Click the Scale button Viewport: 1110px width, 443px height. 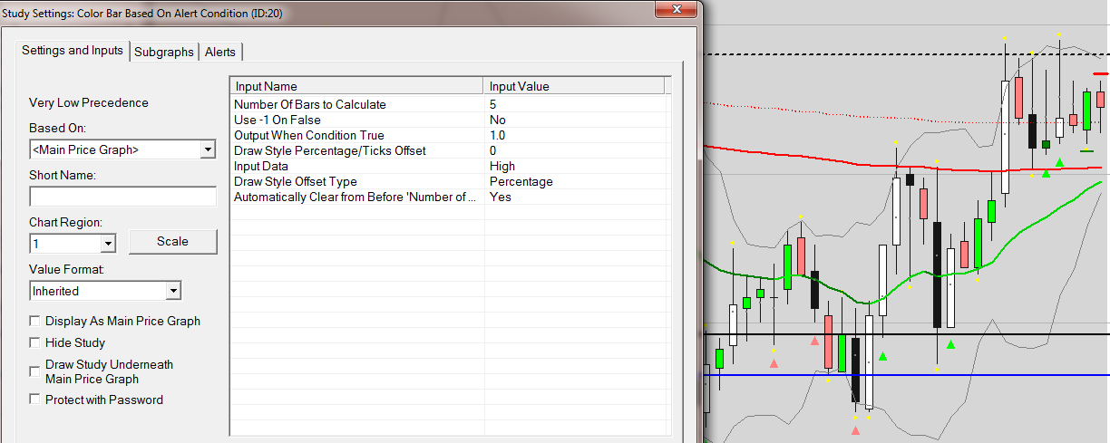pos(172,242)
